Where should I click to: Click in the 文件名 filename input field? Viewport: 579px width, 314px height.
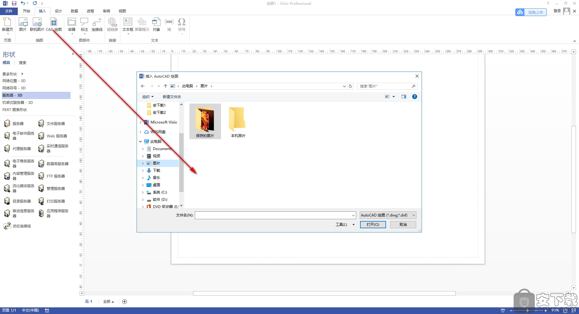tap(273, 215)
